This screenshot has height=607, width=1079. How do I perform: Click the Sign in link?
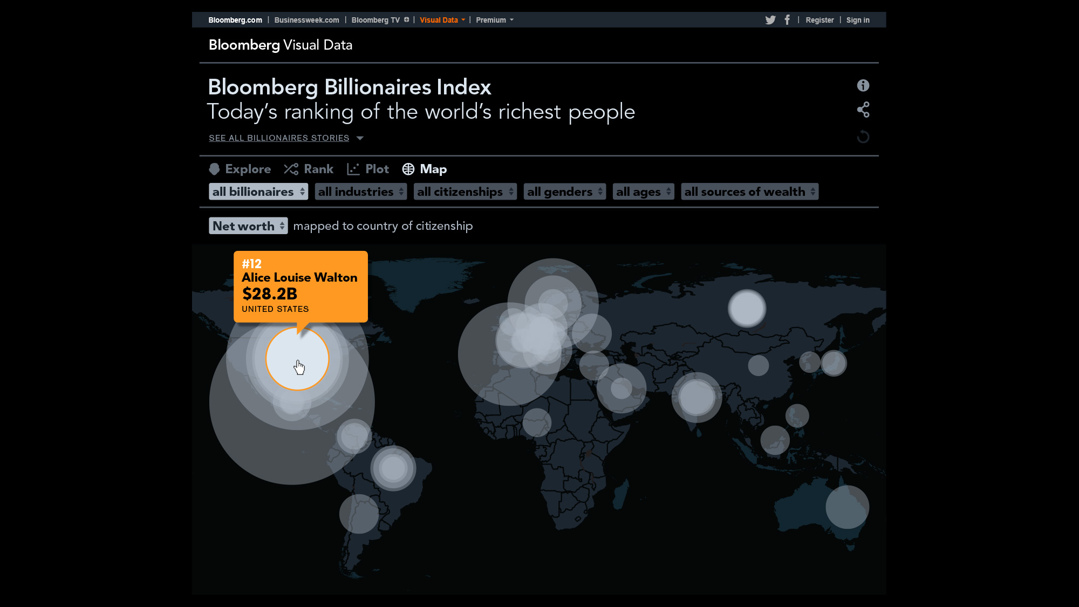pos(857,20)
